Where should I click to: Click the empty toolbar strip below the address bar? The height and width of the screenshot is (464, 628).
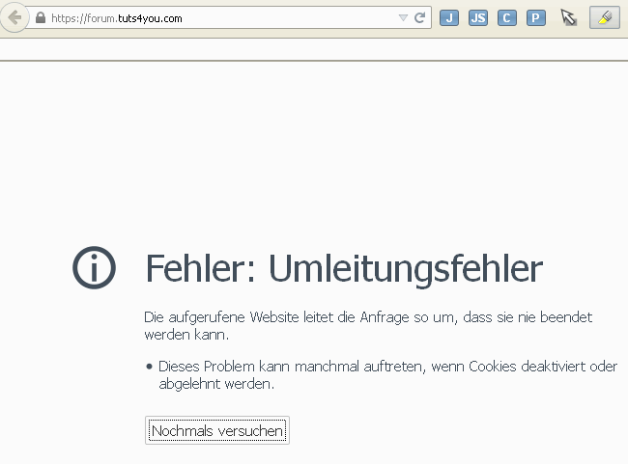pos(314,48)
